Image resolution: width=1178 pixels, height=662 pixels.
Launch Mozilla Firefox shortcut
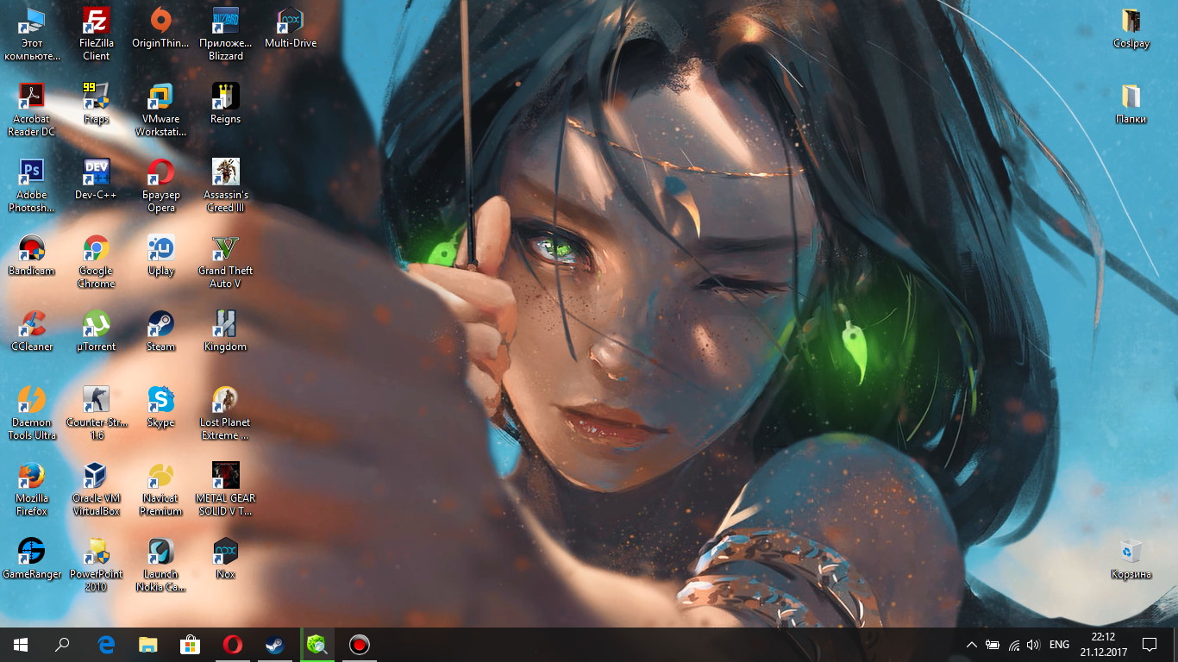[x=32, y=490]
